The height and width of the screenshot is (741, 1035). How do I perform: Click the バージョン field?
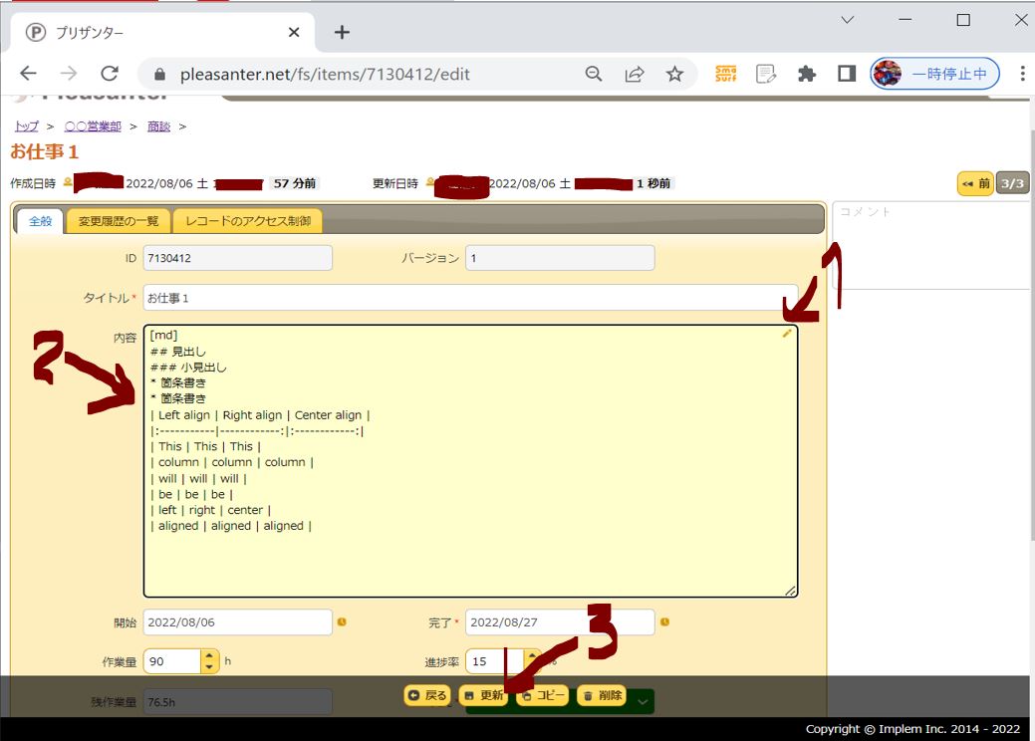point(560,258)
